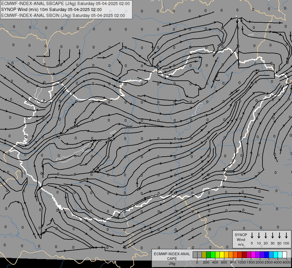Click the SBCAPE title line in the header box
This screenshot has width=292, height=268.
tap(65, 4)
